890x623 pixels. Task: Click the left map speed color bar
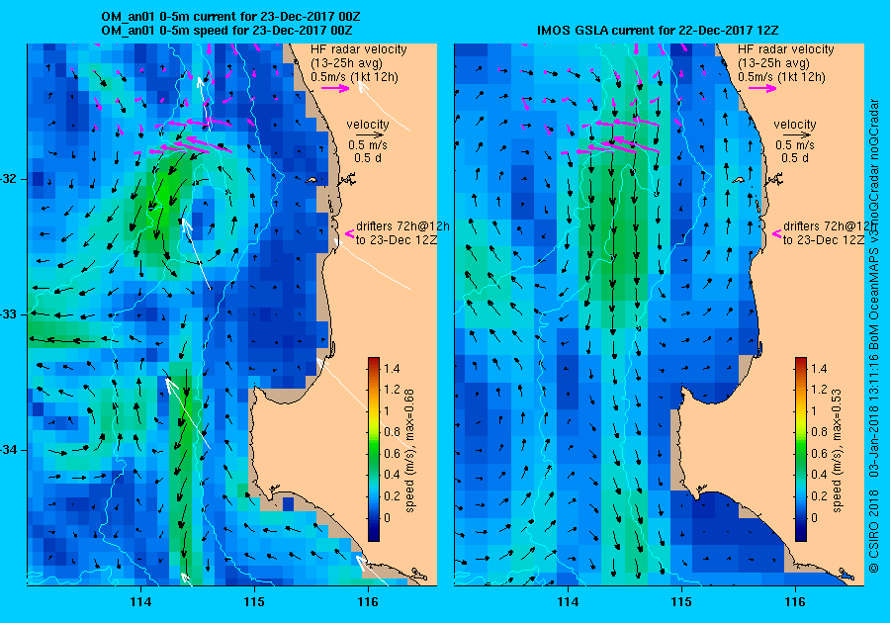[x=374, y=449]
